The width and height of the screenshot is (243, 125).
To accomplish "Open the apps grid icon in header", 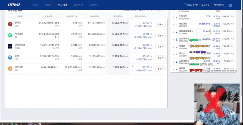I will pos(230,5).
